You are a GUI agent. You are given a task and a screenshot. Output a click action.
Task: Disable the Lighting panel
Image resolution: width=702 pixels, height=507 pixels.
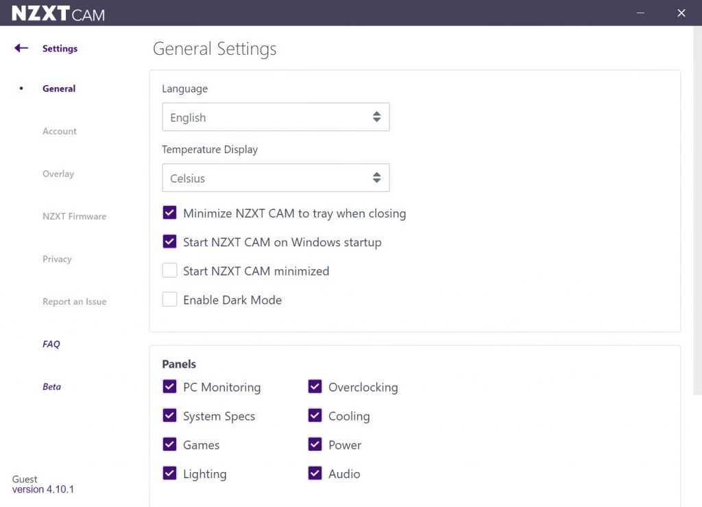tap(169, 473)
